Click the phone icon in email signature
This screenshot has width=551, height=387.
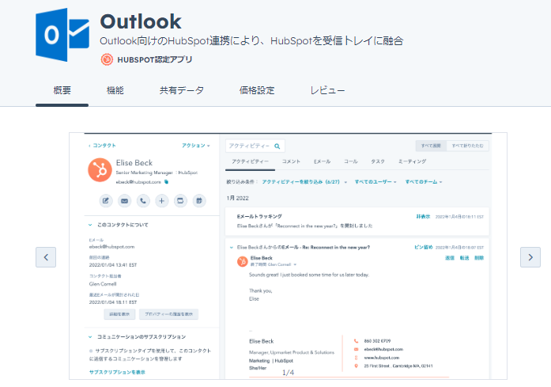356,341
